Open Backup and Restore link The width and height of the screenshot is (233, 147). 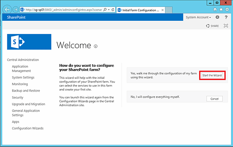(26, 91)
